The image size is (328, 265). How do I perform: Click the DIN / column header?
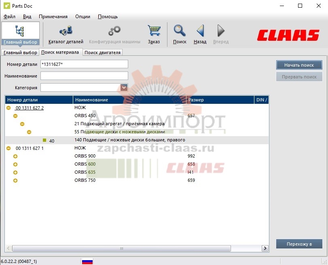pyautogui.click(x=262, y=100)
